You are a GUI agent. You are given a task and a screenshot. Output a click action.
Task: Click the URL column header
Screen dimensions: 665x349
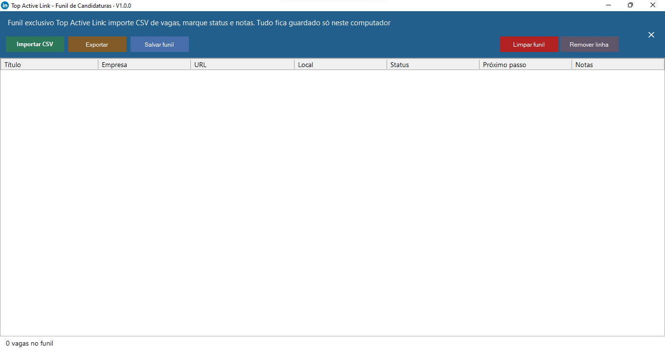[x=242, y=65]
